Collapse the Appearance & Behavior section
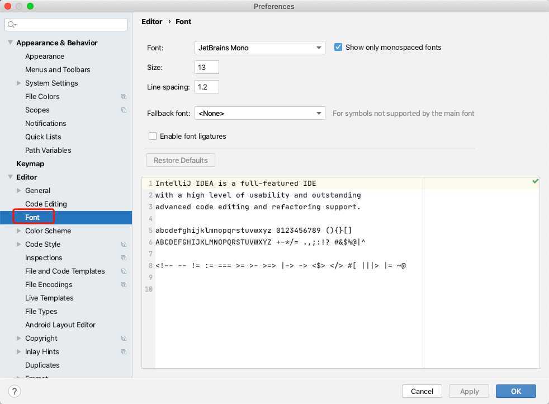 pyautogui.click(x=10, y=43)
